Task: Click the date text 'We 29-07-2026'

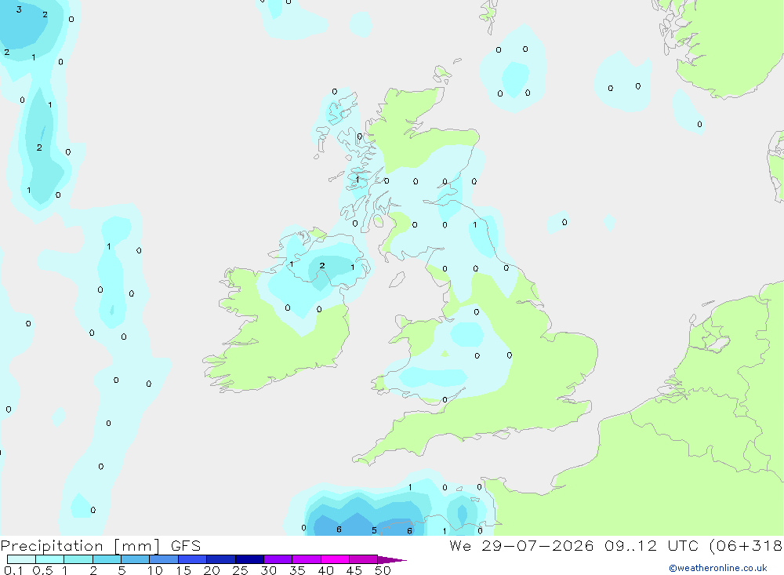Action: [521, 546]
